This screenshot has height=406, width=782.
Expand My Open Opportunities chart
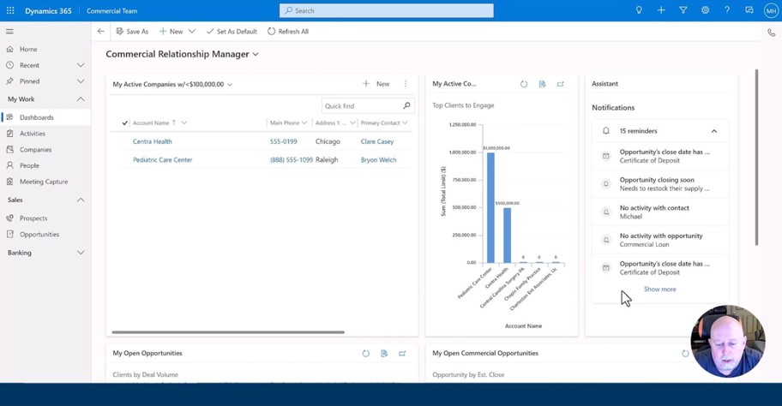click(402, 353)
